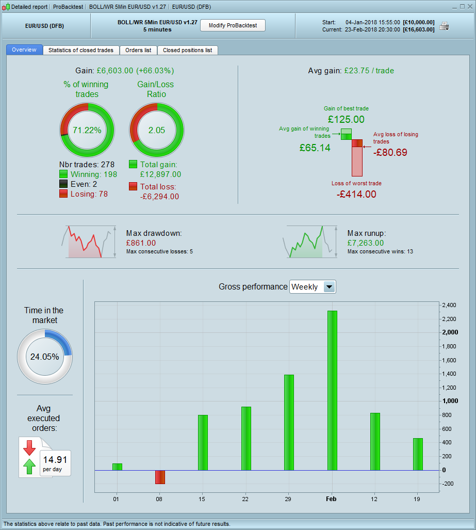This screenshot has width=476, height=530.
Task: Click the Nbr trades: 278 text
Action: tap(87, 164)
